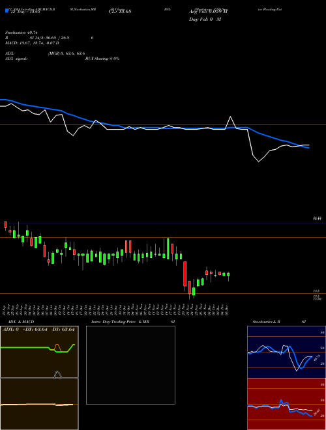Image resolution: width=326 pixels, height=430 pixels.
Task: Click the RSI 14/3: 36.68 / 26.8 value
Action: coord(50,38)
